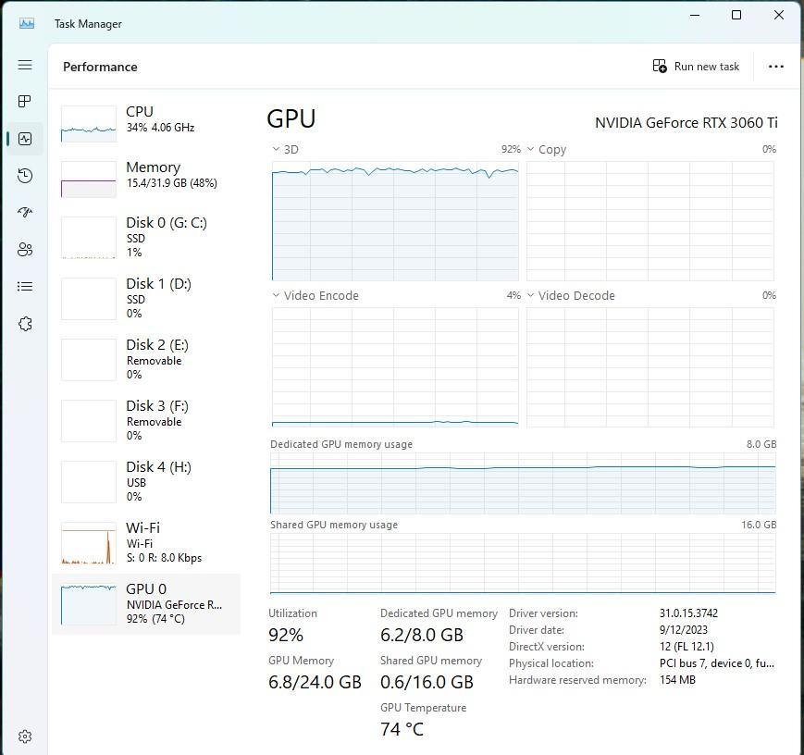Click the 3D utilization graph

395,221
